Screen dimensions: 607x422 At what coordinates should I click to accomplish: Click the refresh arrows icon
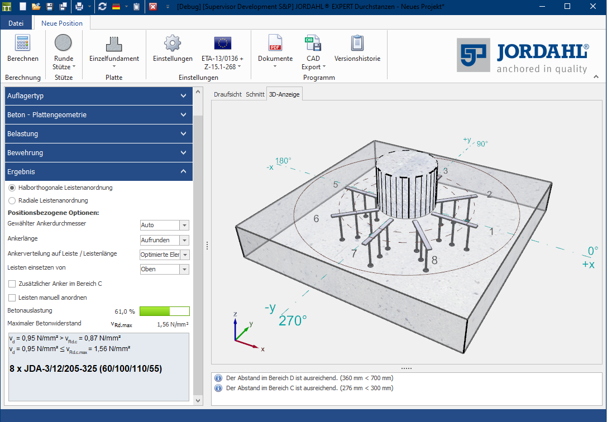tap(102, 6)
